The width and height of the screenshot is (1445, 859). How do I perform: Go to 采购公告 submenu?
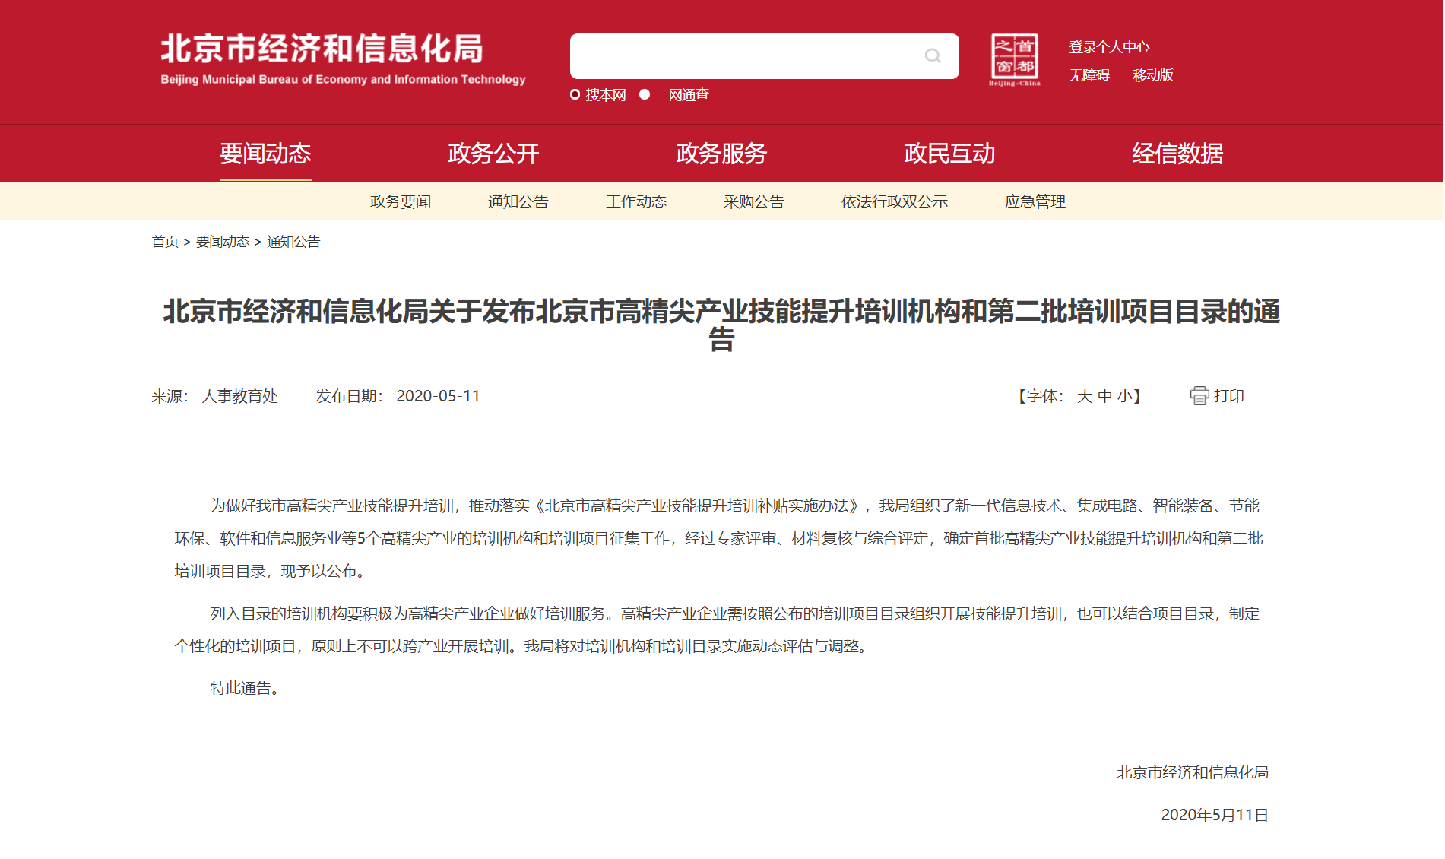pos(754,201)
